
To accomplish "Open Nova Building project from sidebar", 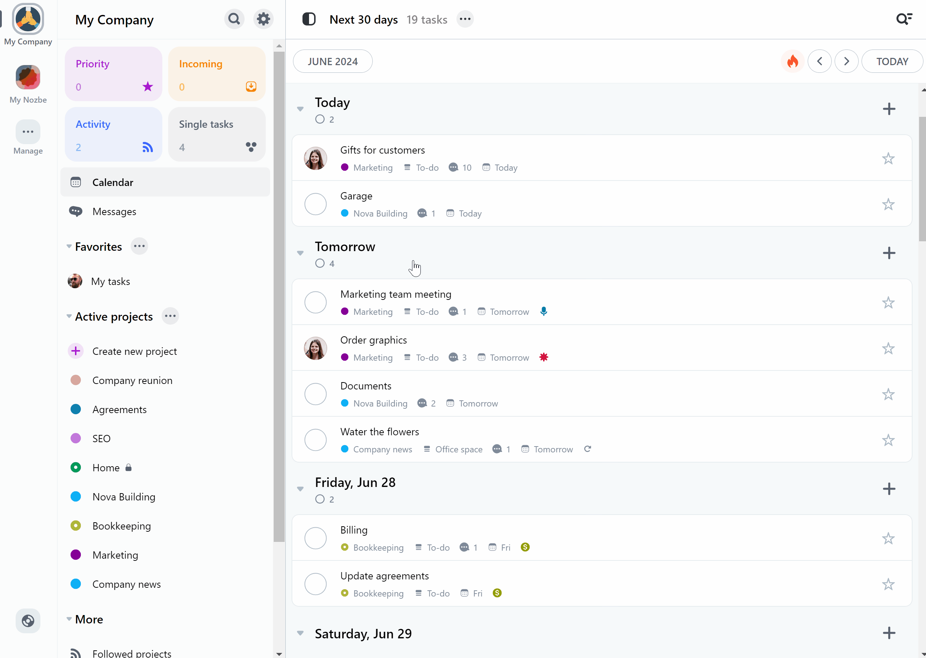I will 123,496.
